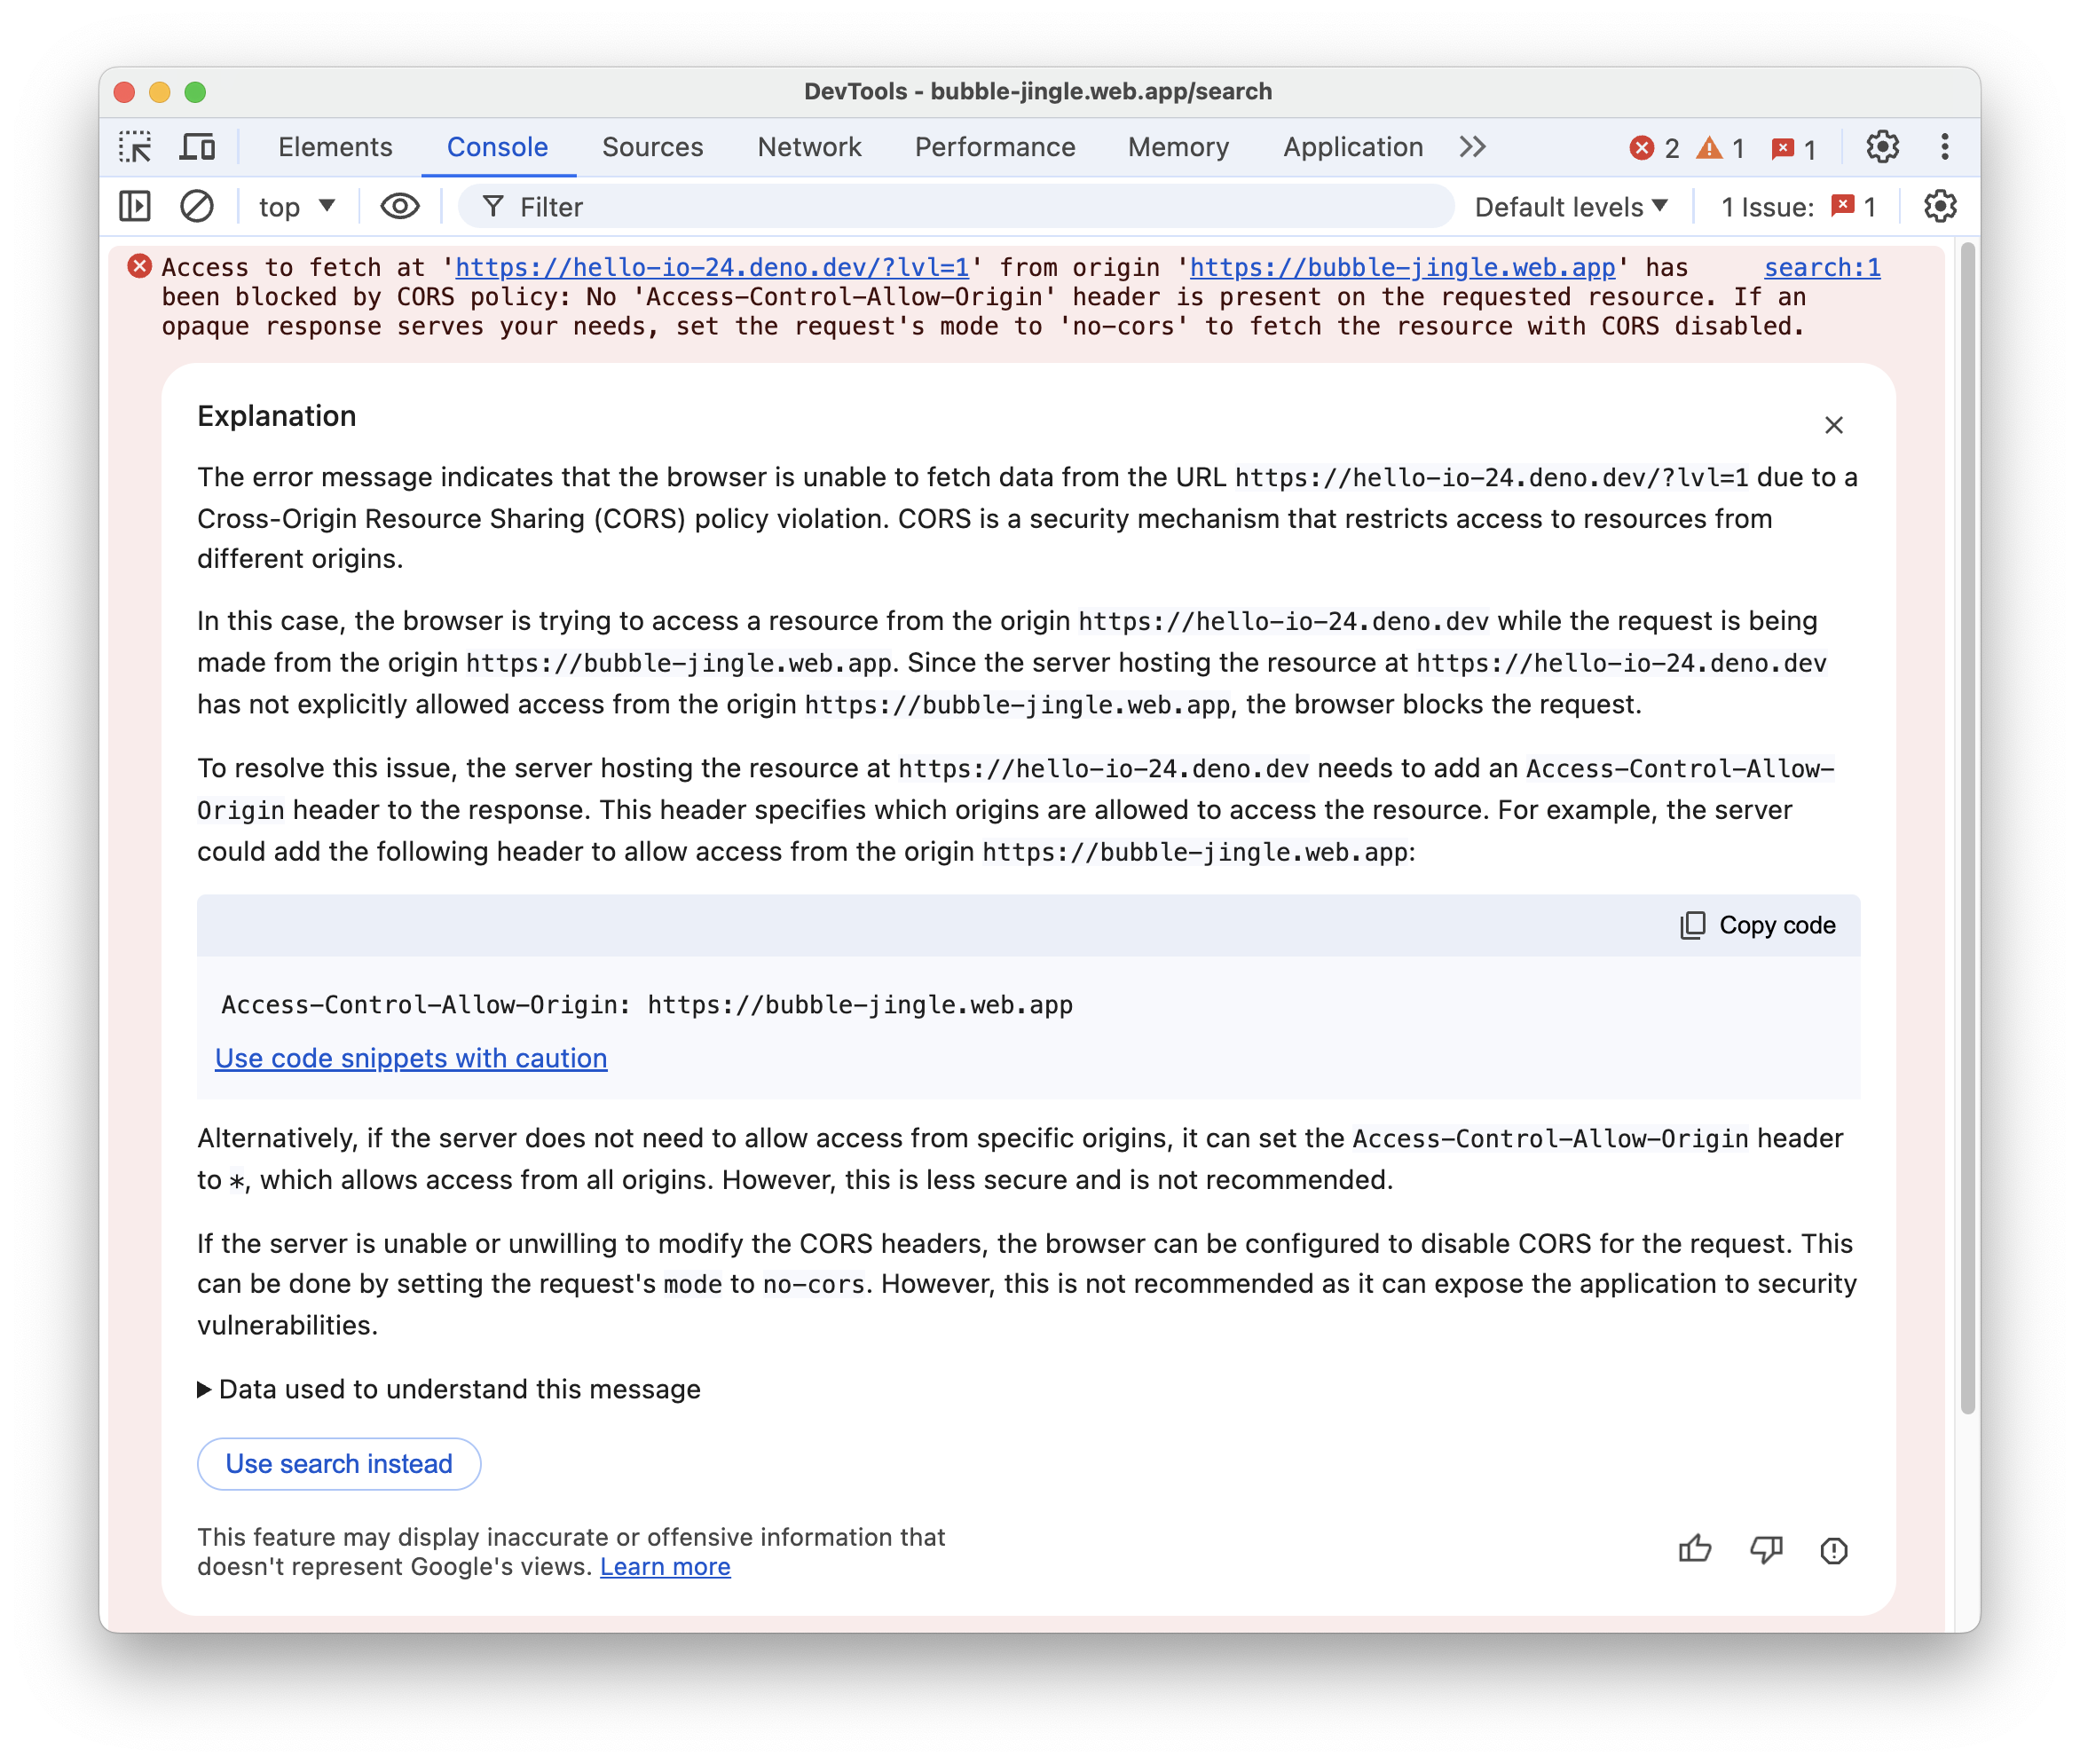Click the alert/caution feedback icon

click(1835, 1548)
